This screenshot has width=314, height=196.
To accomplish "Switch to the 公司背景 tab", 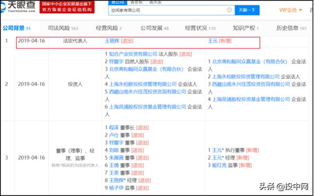I will click(x=14, y=28).
